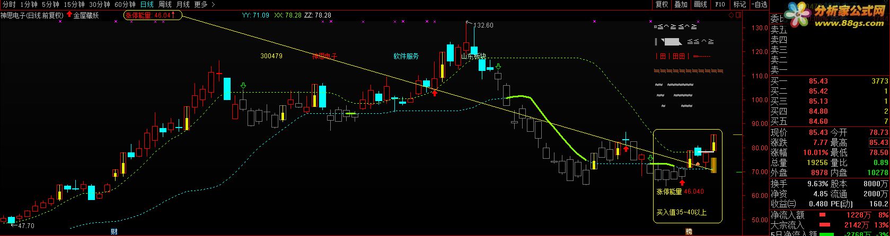Viewport: 890px width, 236px height.
Task: Click red arrow above 涨停能量 46.040 text
Action: click(682, 183)
